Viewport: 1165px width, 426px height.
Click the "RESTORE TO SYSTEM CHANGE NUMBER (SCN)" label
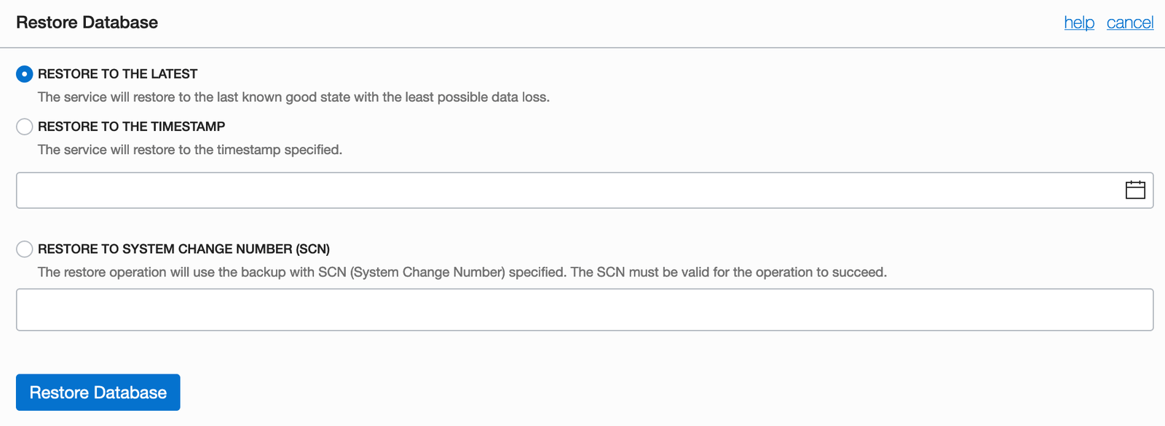(183, 249)
